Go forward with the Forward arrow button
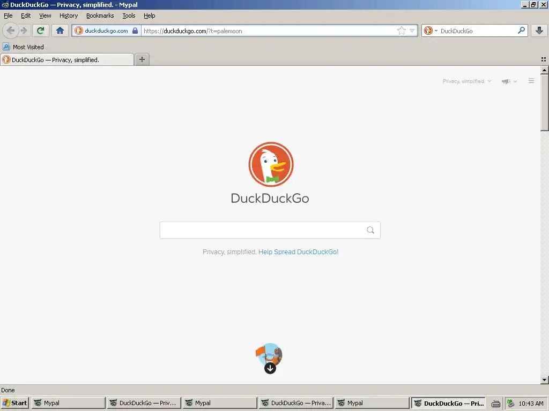This screenshot has height=411, width=549. [x=24, y=31]
